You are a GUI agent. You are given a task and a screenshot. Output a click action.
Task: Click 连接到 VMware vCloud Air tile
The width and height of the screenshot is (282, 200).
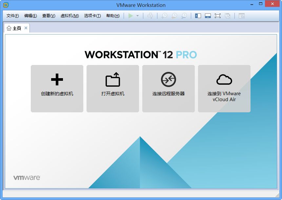(x=224, y=89)
